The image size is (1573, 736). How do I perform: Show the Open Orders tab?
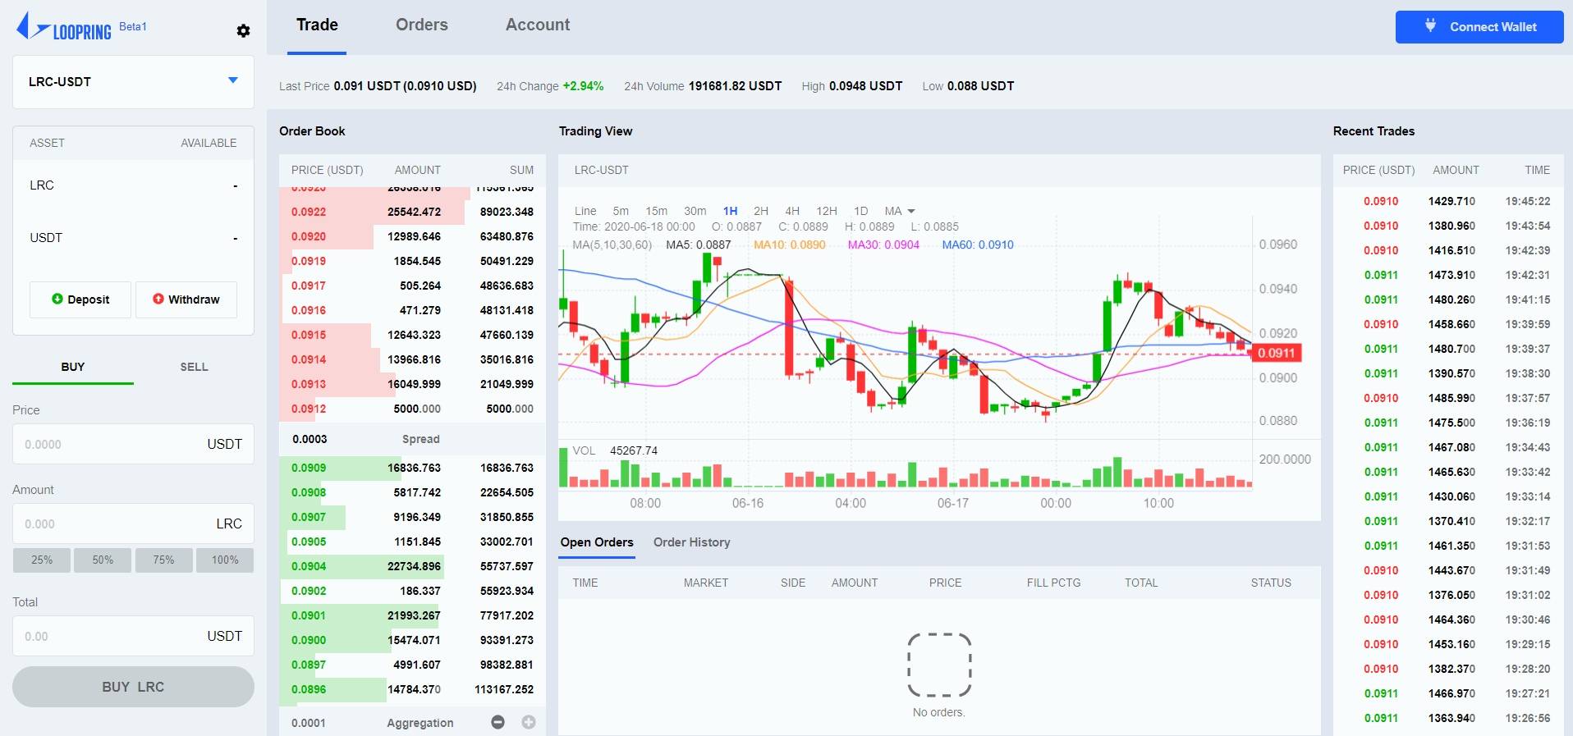tap(597, 542)
